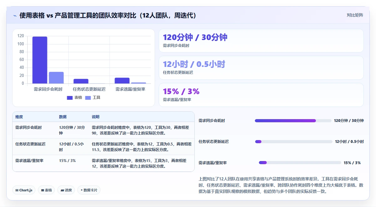Click the 任务状态更新延迟 progress bar
Viewport: 376px width, 207px height.
(x=294, y=142)
